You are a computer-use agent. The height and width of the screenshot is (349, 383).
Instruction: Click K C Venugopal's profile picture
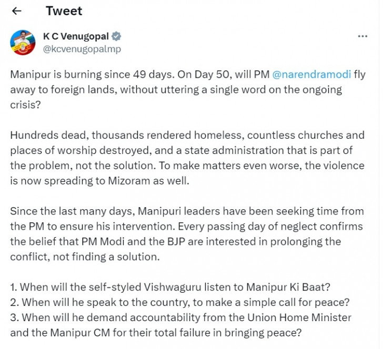click(x=23, y=43)
